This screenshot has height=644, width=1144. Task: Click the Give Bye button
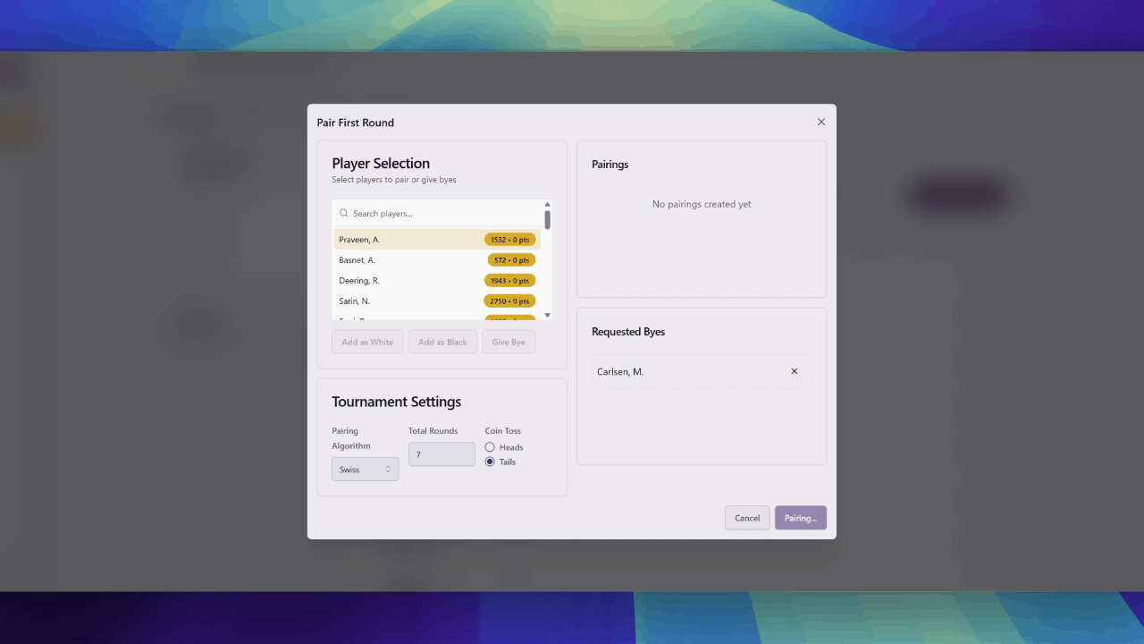click(509, 343)
